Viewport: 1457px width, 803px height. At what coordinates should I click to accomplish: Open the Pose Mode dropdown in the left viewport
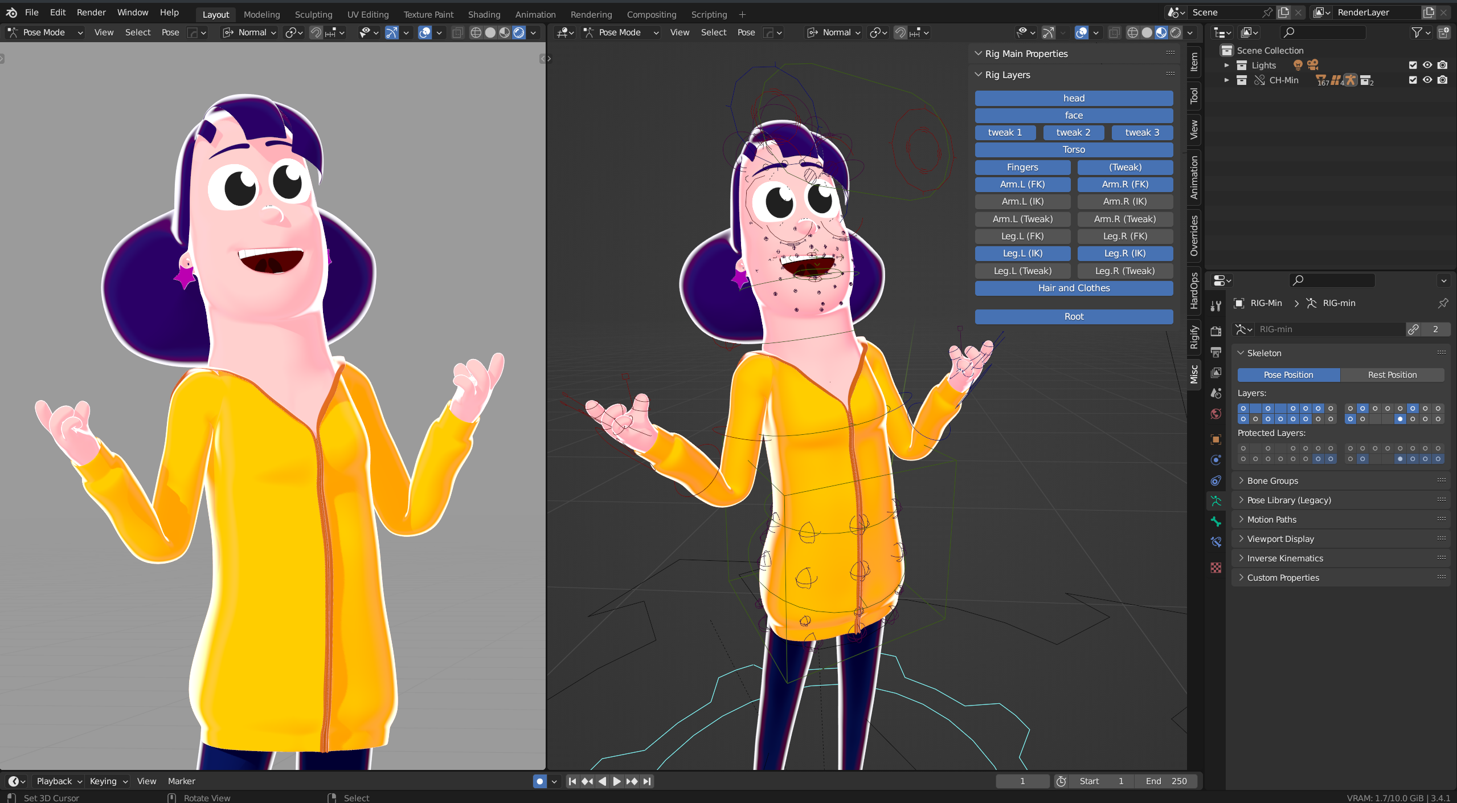pyautogui.click(x=44, y=32)
